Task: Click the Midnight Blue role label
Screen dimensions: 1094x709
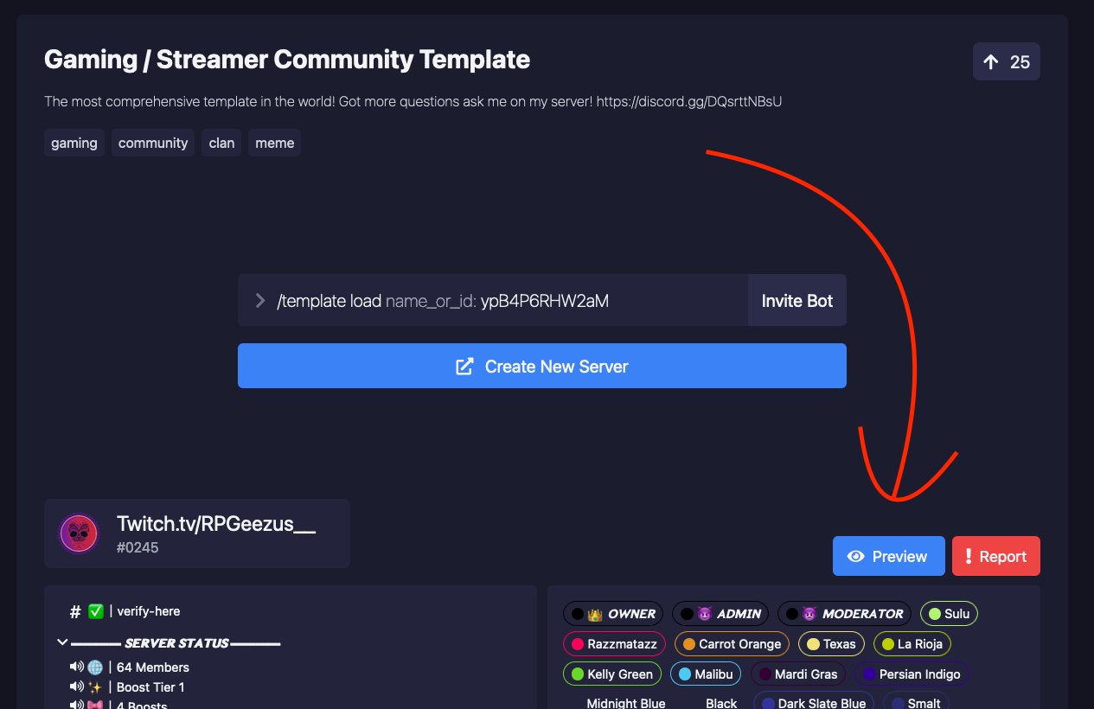Action: point(626,703)
